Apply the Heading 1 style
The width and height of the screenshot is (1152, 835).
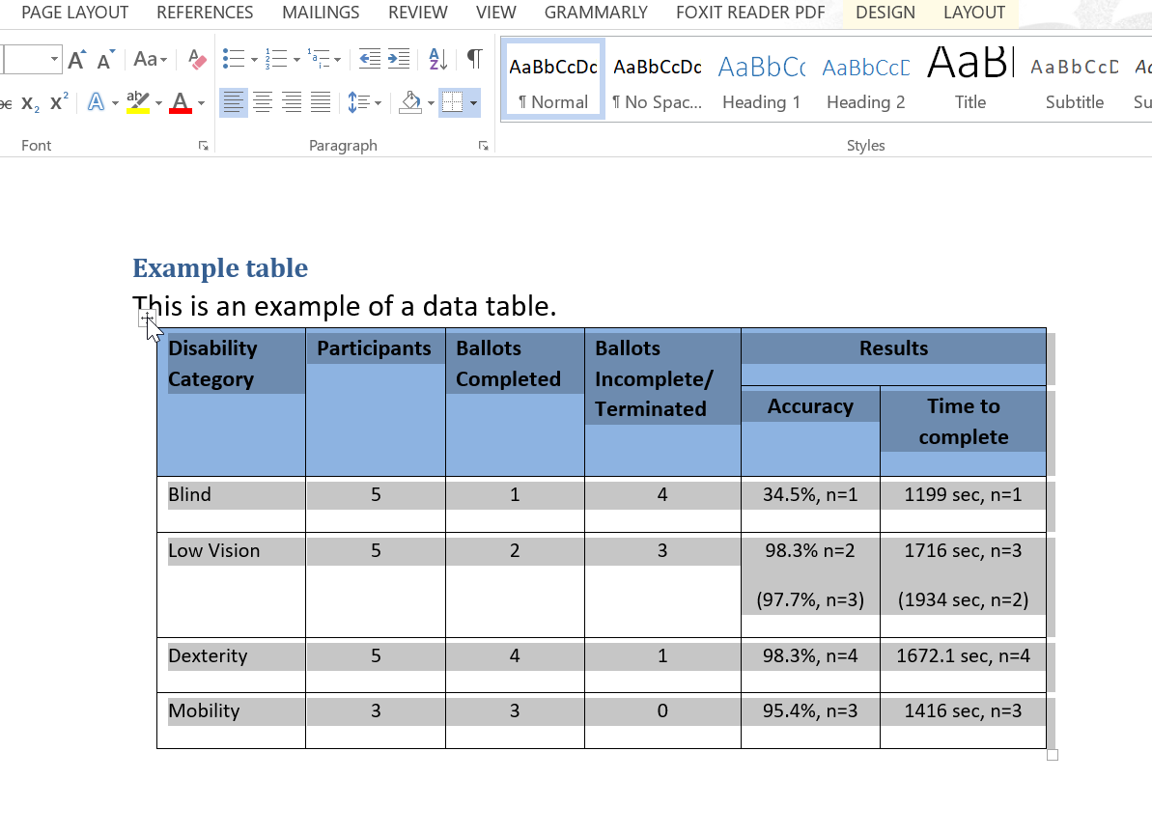pos(761,77)
